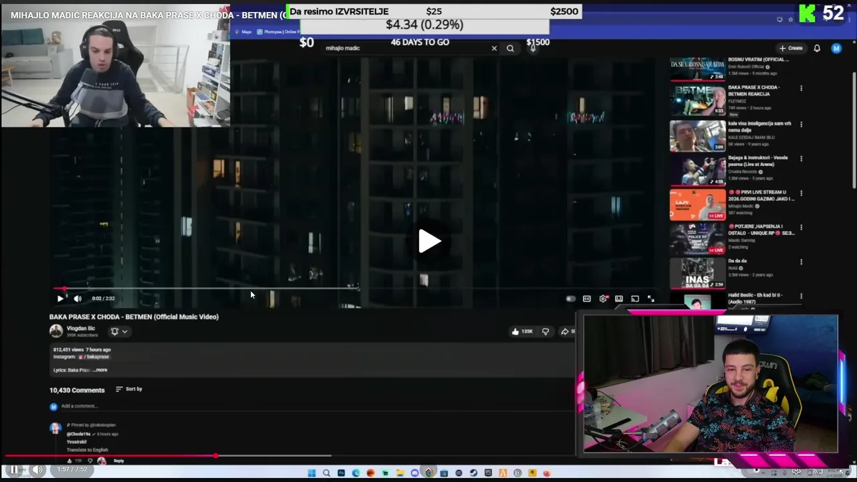Screen dimensions: 857x482
Task: Dislike the BETMEN video
Action: pyautogui.click(x=545, y=331)
